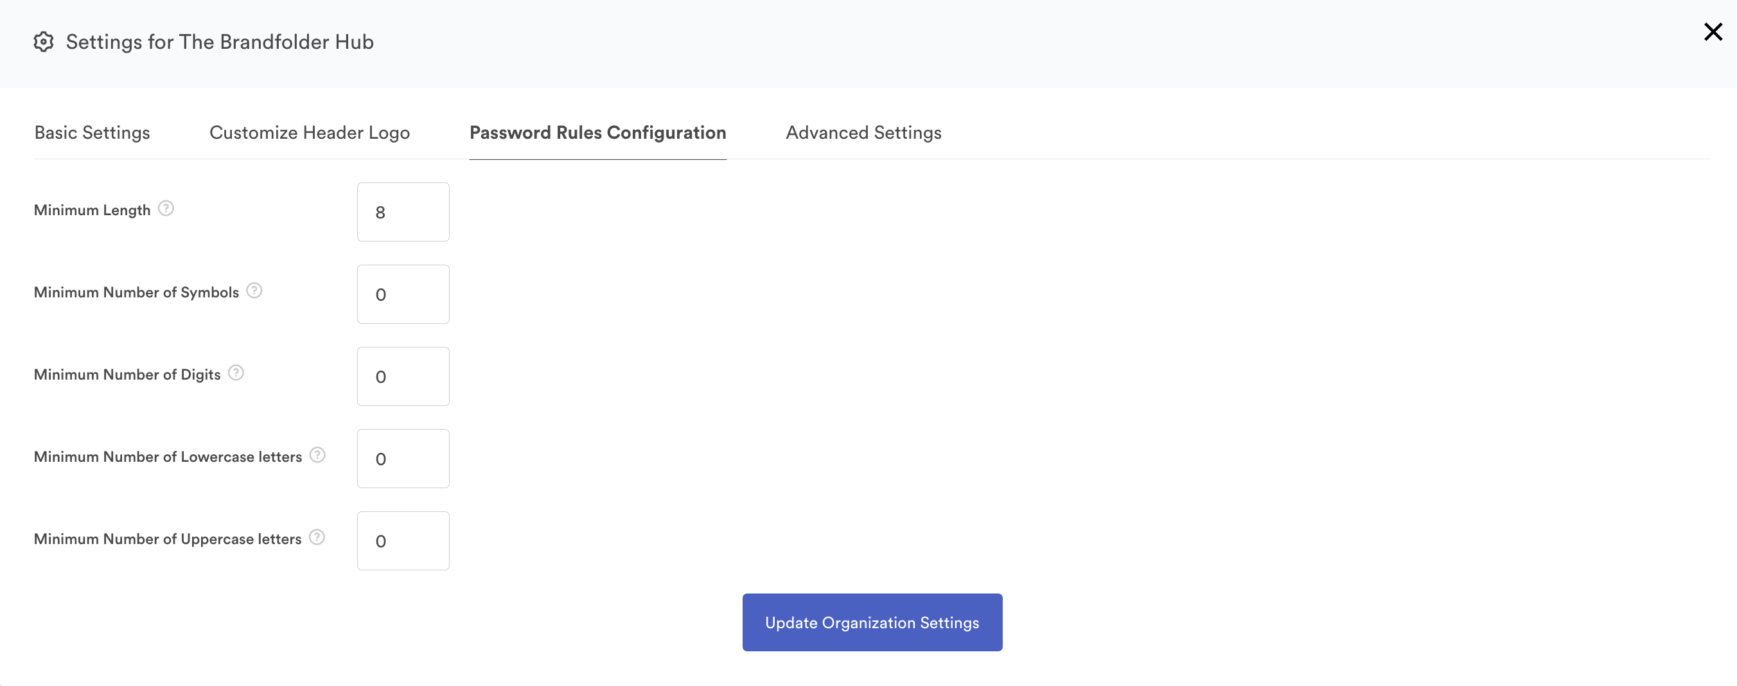The image size is (1737, 686).
Task: Close the settings dialog with the X
Action: [x=1713, y=31]
